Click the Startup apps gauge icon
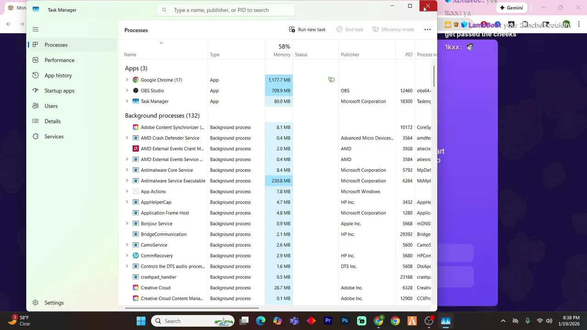Viewport: 587px width, 330px height. (35, 90)
